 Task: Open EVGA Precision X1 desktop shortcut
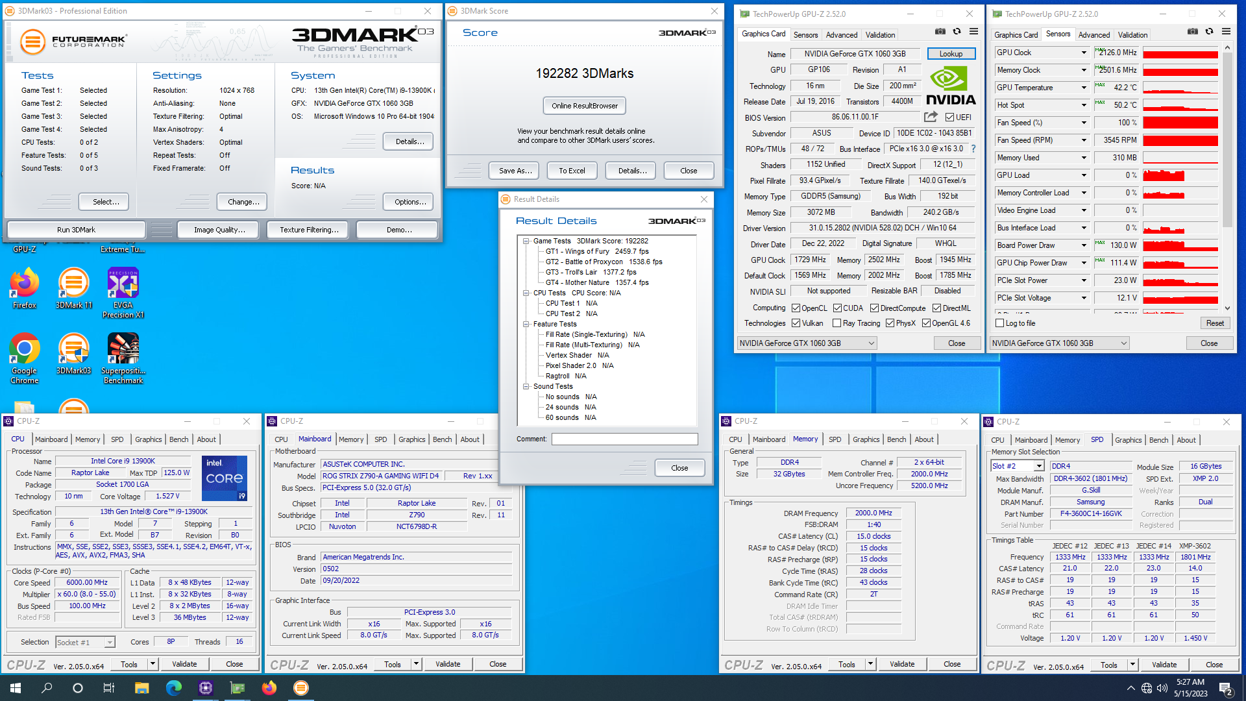123,293
